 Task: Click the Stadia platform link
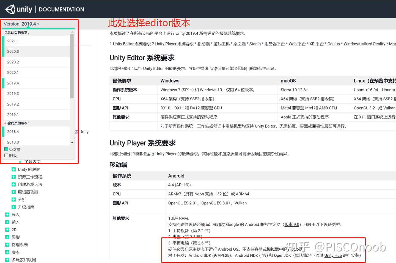click(255, 44)
